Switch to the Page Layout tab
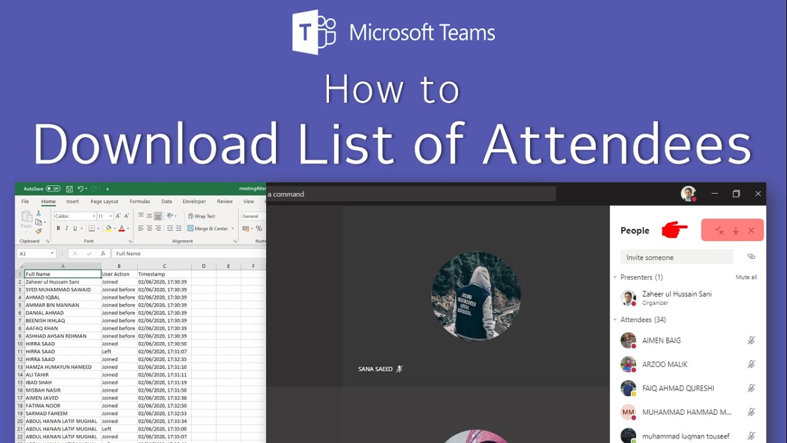The height and width of the screenshot is (443, 787). [x=105, y=201]
